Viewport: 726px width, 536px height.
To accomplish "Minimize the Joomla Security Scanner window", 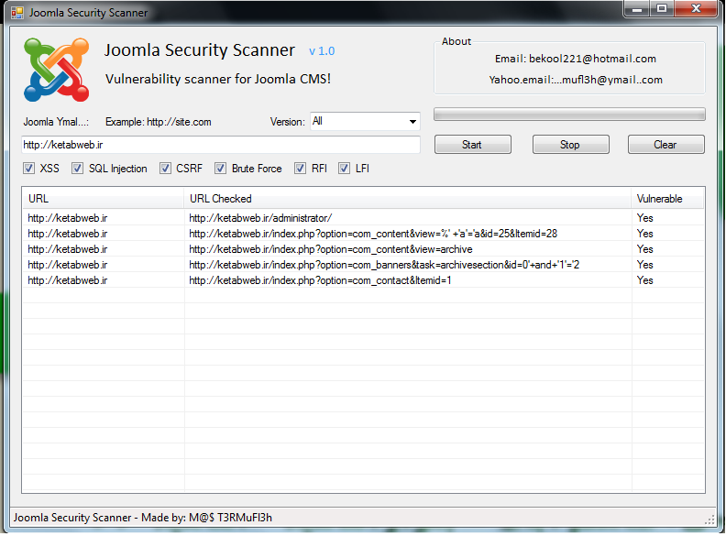I will (x=637, y=8).
